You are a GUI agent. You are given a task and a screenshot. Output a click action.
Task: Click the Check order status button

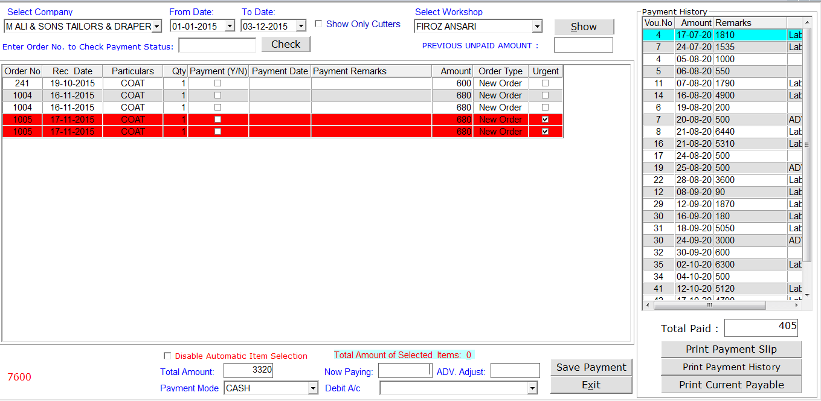click(x=286, y=44)
